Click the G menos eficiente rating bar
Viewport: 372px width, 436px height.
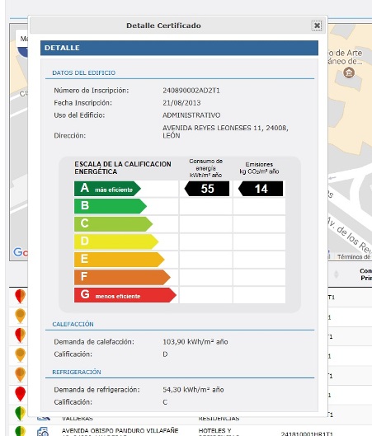pyautogui.click(x=125, y=295)
